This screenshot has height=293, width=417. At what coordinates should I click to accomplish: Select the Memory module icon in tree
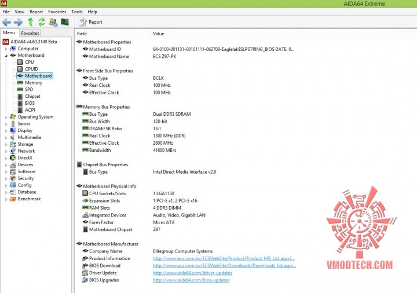click(x=20, y=83)
